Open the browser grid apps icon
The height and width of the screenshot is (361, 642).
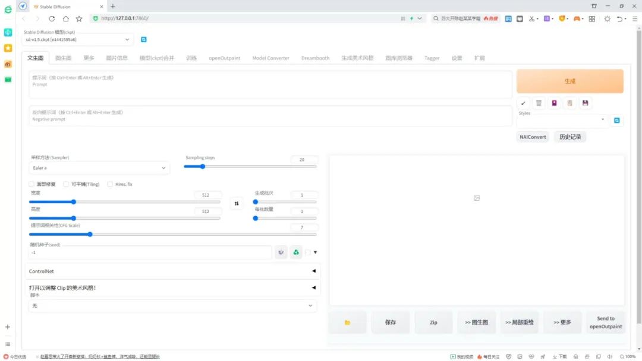(x=591, y=18)
